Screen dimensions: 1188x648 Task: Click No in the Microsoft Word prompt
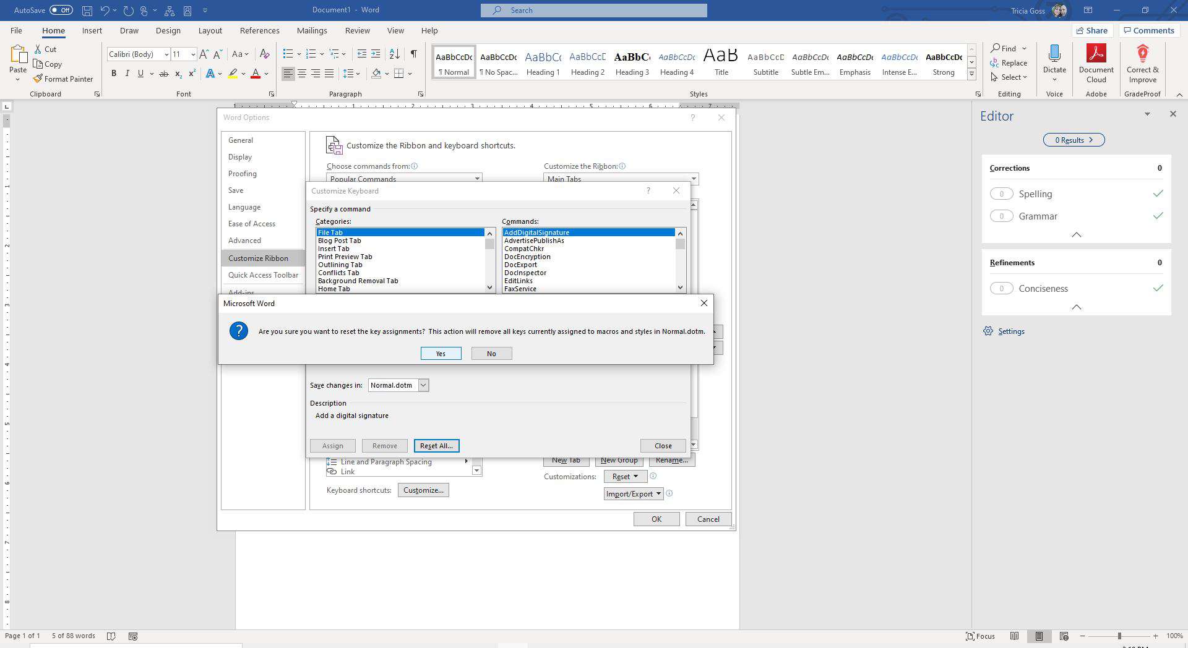tap(491, 354)
